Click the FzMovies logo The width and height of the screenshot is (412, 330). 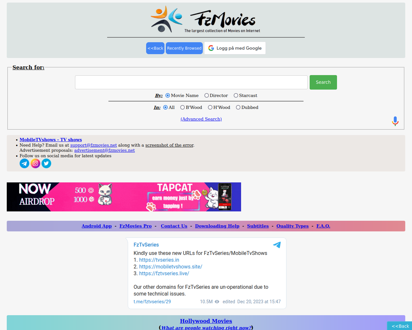click(206, 19)
